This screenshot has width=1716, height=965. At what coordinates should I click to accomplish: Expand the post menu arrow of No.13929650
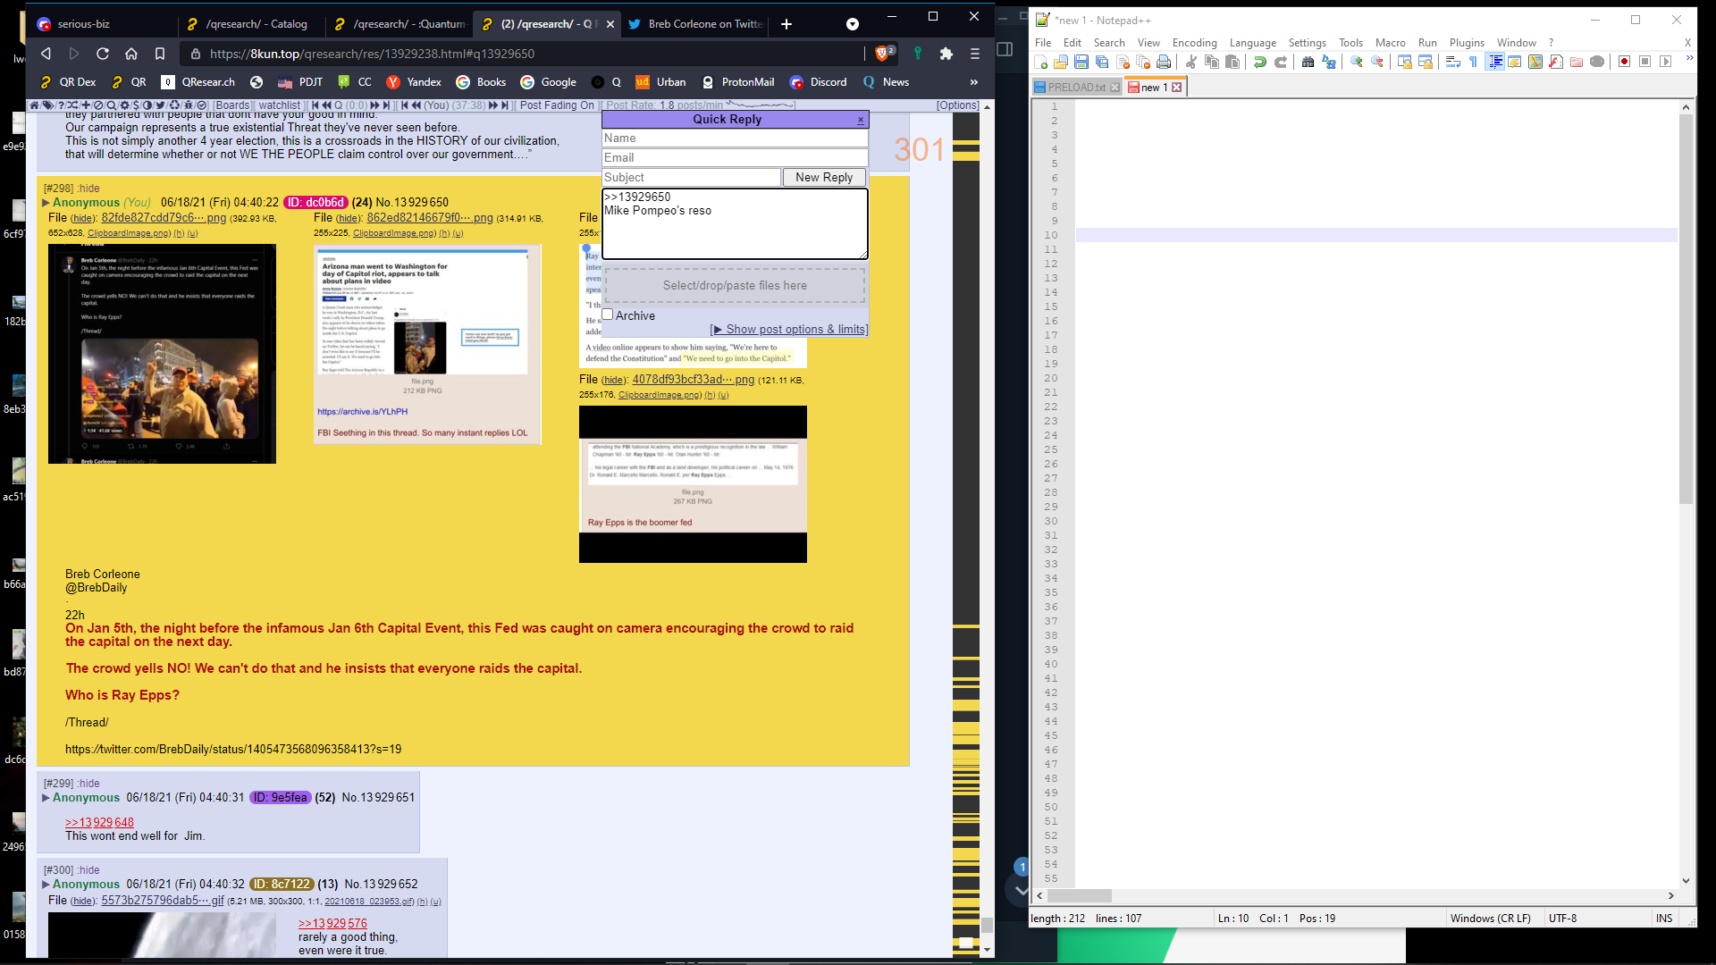46,203
